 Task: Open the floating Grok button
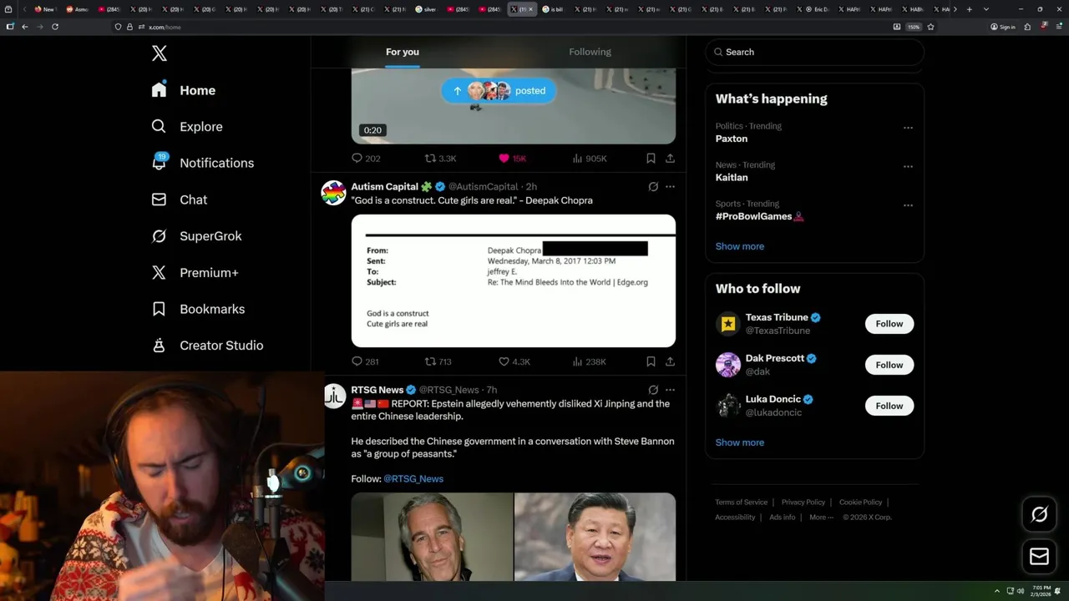(x=1040, y=515)
